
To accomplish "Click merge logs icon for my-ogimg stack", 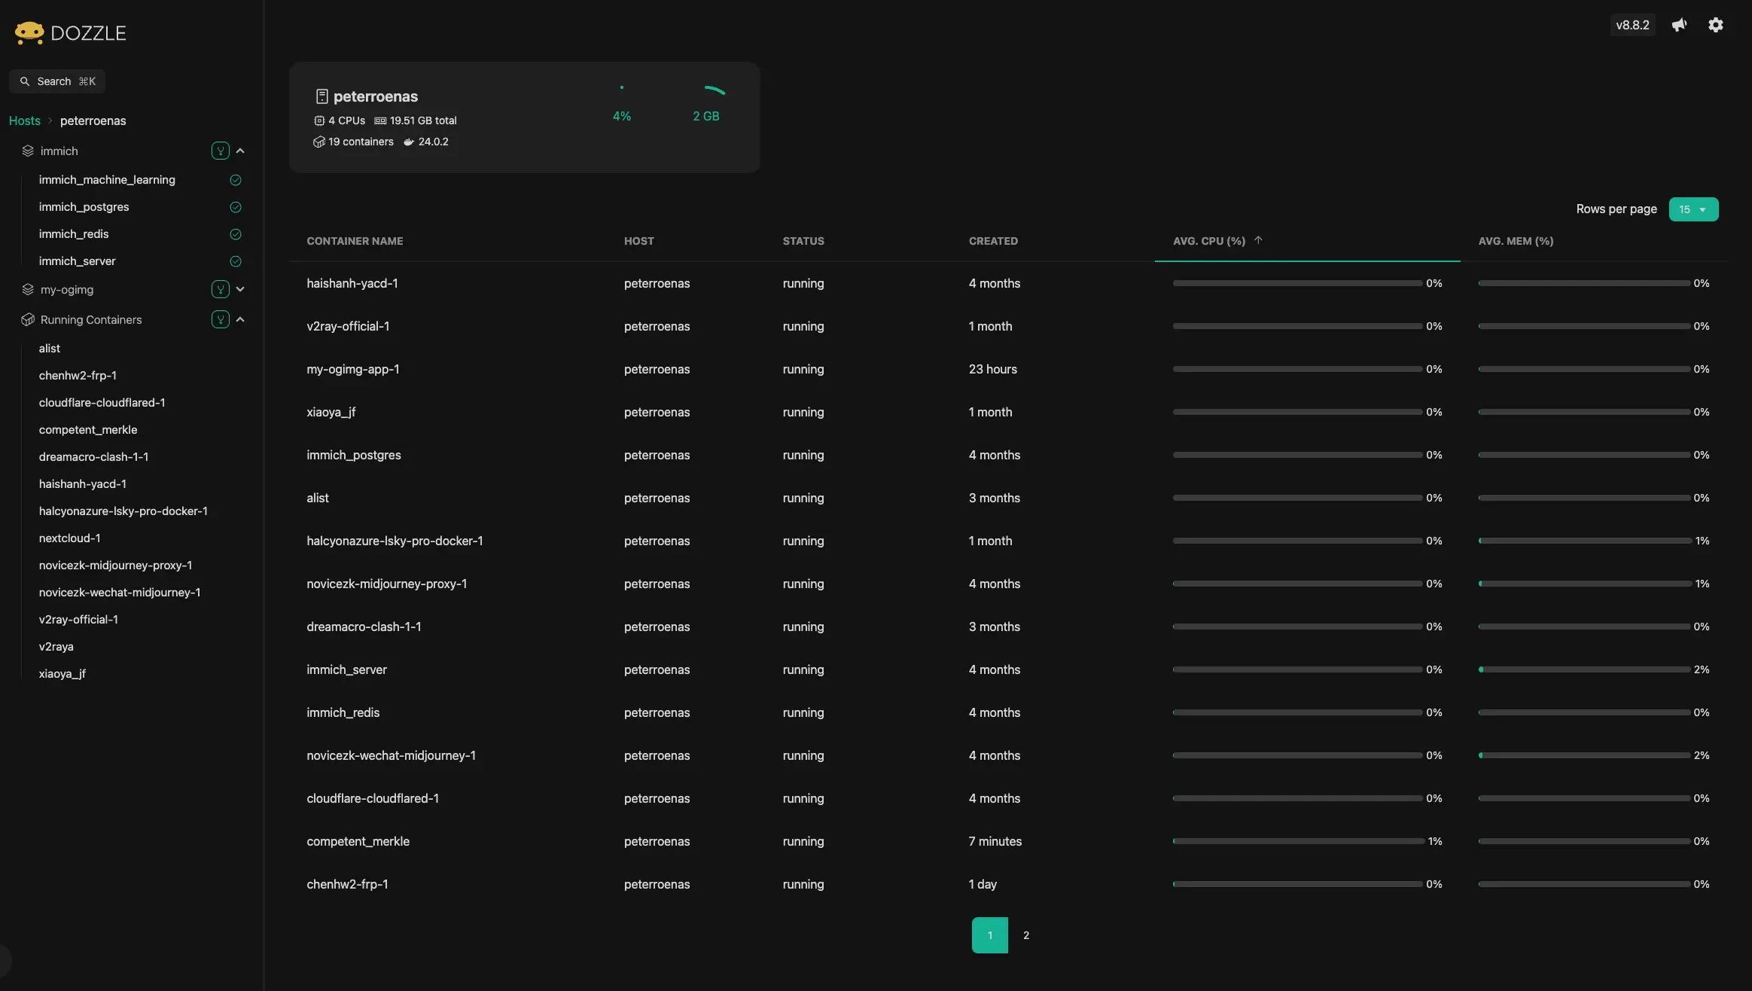I will point(220,289).
